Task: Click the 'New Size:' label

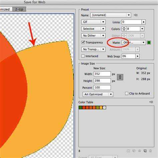Action: point(100,68)
